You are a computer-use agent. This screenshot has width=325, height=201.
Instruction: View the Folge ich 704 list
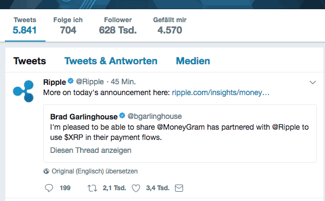pyautogui.click(x=68, y=25)
